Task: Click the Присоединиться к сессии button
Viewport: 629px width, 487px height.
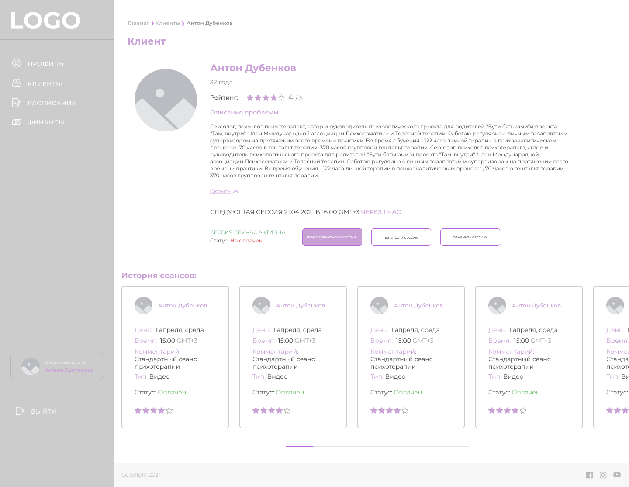Action: (x=332, y=237)
